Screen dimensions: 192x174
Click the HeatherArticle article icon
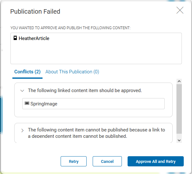point(15,38)
